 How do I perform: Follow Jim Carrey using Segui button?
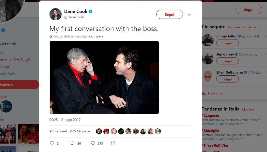coord(227,61)
